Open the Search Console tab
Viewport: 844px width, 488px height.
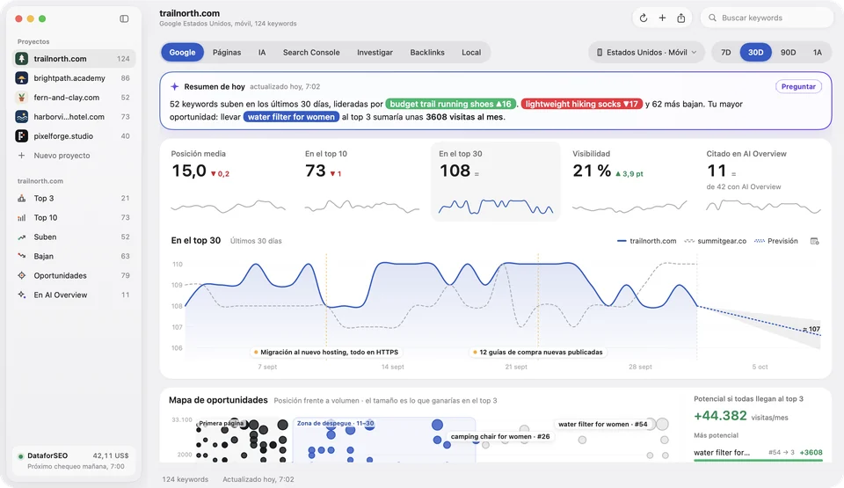point(311,52)
